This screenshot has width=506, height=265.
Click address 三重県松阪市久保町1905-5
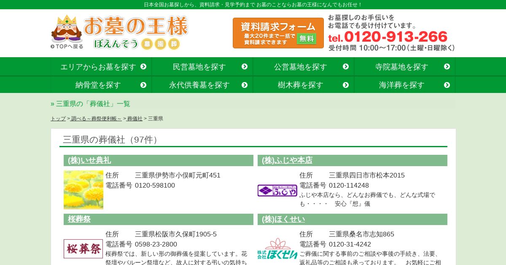176,234
